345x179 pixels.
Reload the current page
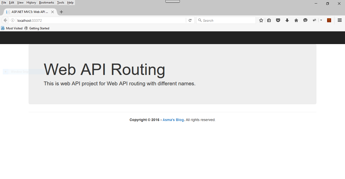click(x=190, y=20)
